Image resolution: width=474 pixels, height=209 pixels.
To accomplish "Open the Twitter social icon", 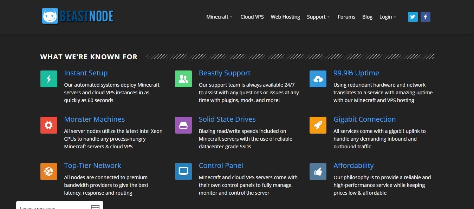I will pyautogui.click(x=413, y=17).
